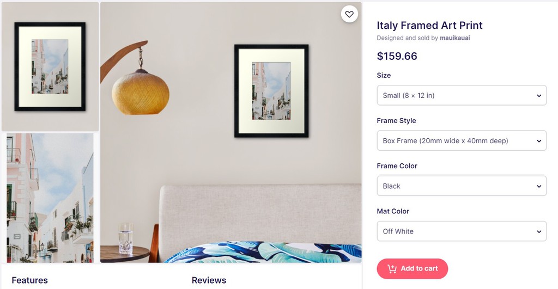Image resolution: width=558 pixels, height=289 pixels.
Task: Click the Mat Color chevron arrow
Action: 539,231
